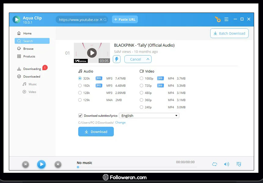This screenshot has height=183, width=263.
Task: Open the English subtitle language dropdown
Action: pos(149,116)
